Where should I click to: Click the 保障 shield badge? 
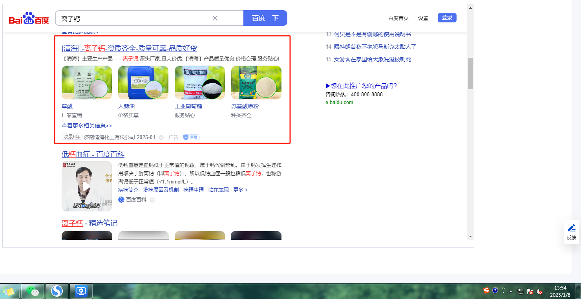click(191, 137)
